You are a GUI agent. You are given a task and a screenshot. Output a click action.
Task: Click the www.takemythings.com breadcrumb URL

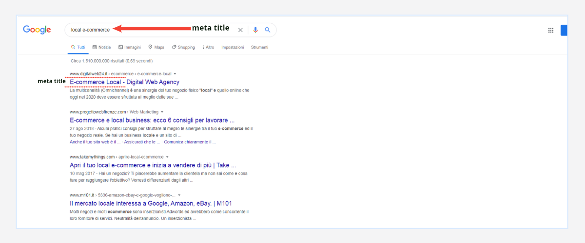click(x=93, y=157)
